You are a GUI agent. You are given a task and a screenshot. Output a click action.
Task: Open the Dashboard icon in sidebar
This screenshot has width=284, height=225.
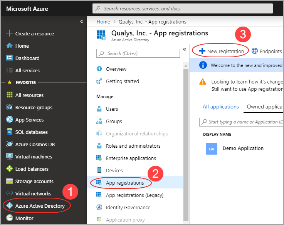pos(9,58)
